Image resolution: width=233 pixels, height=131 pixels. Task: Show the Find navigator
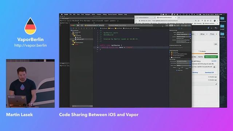(x=79, y=28)
